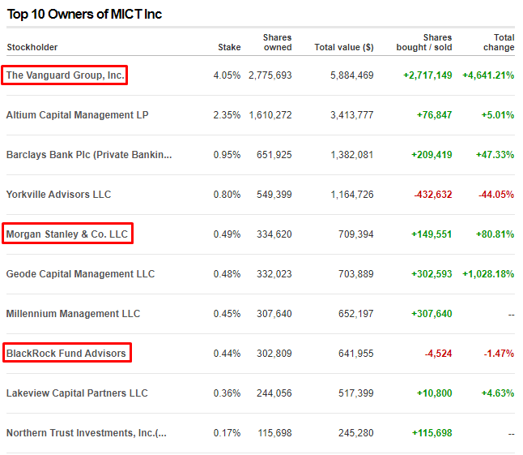The width and height of the screenshot is (523, 455).
Task: Open Morgan Stanley & Co. LLC entry
Action: (x=67, y=234)
